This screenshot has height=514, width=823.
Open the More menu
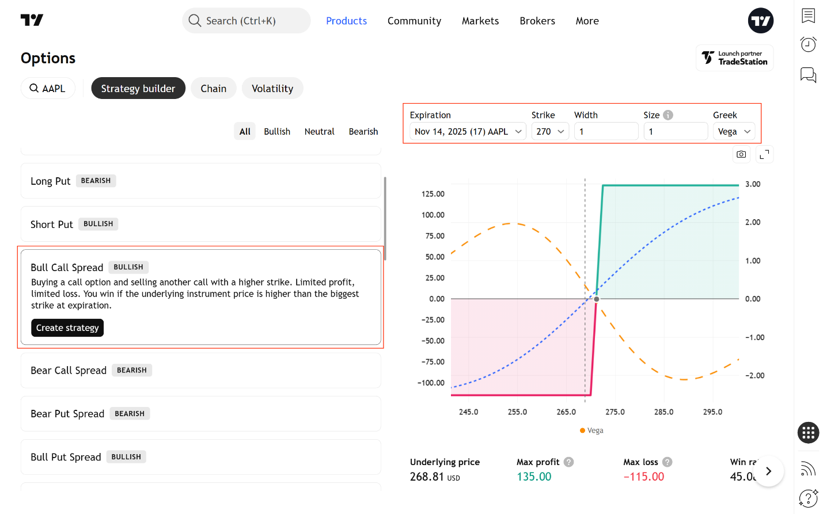pos(587,21)
